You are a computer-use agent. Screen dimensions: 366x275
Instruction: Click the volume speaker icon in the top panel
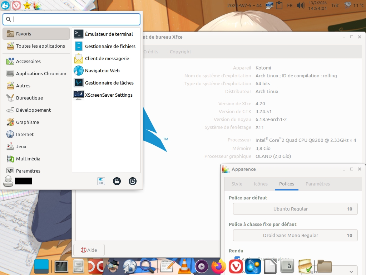click(x=301, y=5)
